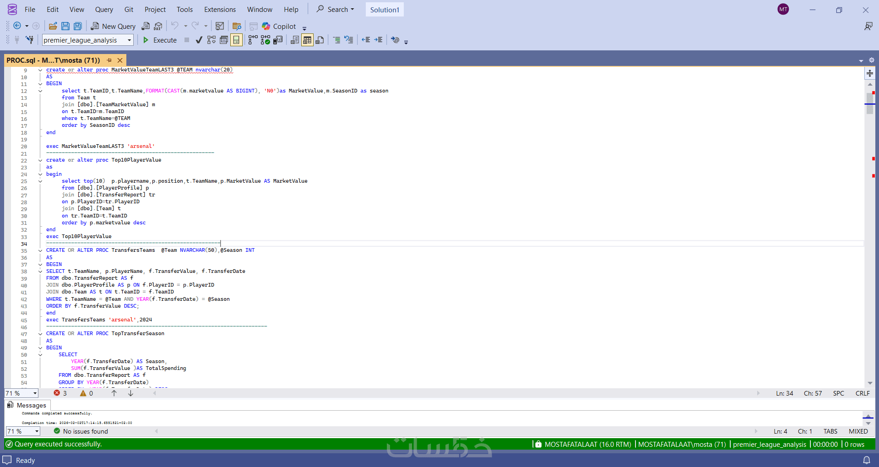Image resolution: width=879 pixels, height=467 pixels.
Task: Toggle the TABS indicator in Messages pane
Action: pos(830,431)
